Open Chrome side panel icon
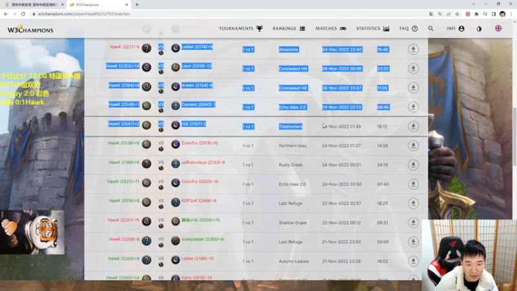This screenshot has width=517, height=291. coord(494,14)
